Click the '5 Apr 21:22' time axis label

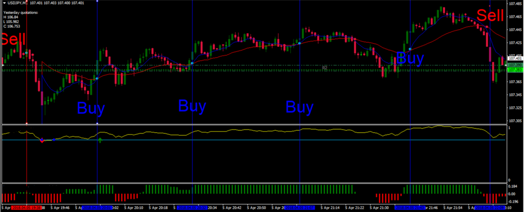coord(354,207)
